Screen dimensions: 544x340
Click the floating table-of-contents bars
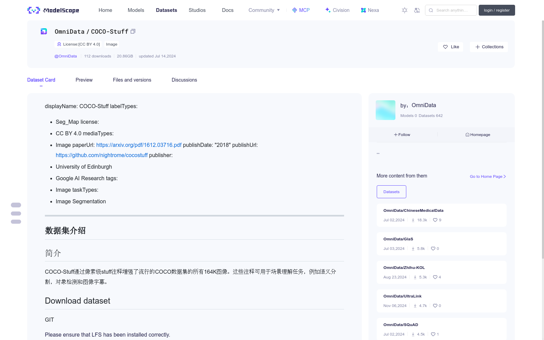pyautogui.click(x=16, y=213)
